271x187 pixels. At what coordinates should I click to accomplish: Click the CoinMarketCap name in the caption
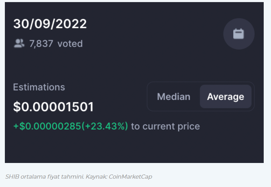click(131, 177)
